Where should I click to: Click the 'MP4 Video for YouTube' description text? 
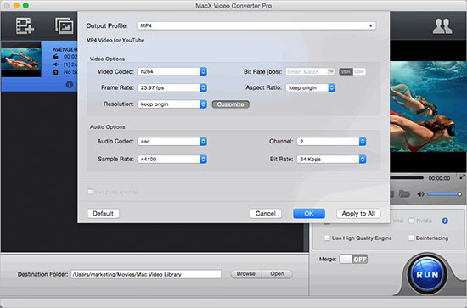(x=115, y=40)
